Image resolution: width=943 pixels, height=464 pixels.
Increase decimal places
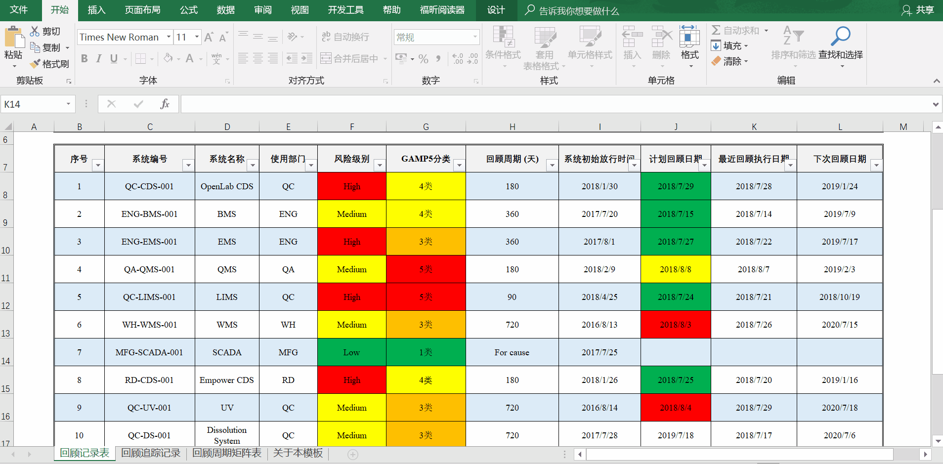pyautogui.click(x=458, y=58)
